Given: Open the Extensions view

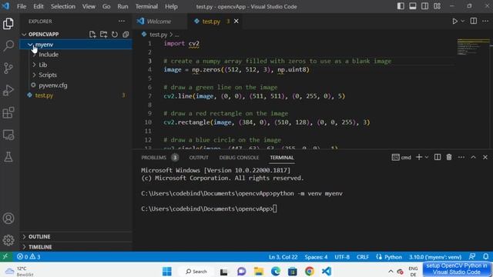Looking at the screenshot, I should tap(8, 112).
